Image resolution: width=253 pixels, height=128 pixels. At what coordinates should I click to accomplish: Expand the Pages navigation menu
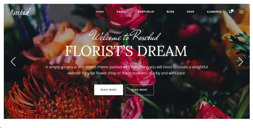pos(121,12)
